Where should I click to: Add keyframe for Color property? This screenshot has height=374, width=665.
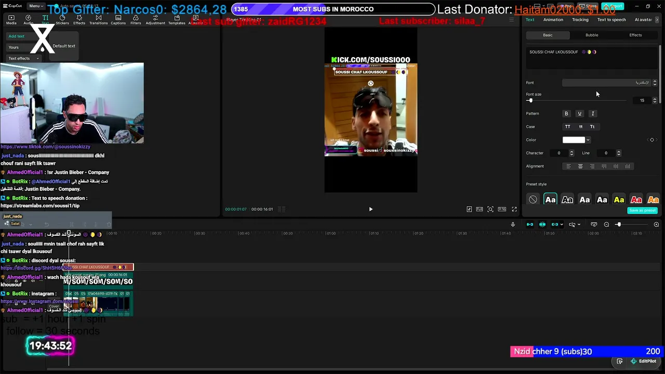[x=652, y=140]
